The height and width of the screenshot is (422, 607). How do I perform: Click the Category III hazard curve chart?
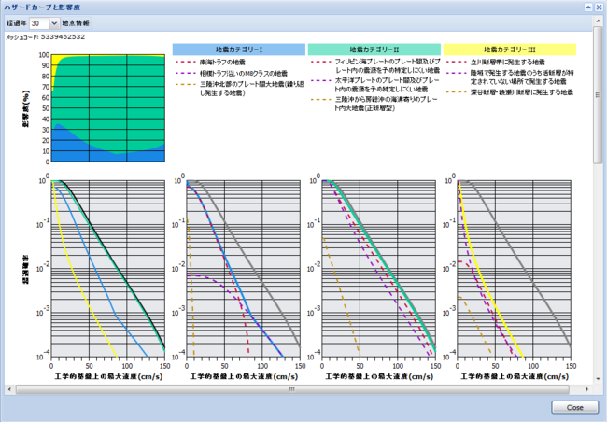(x=515, y=268)
